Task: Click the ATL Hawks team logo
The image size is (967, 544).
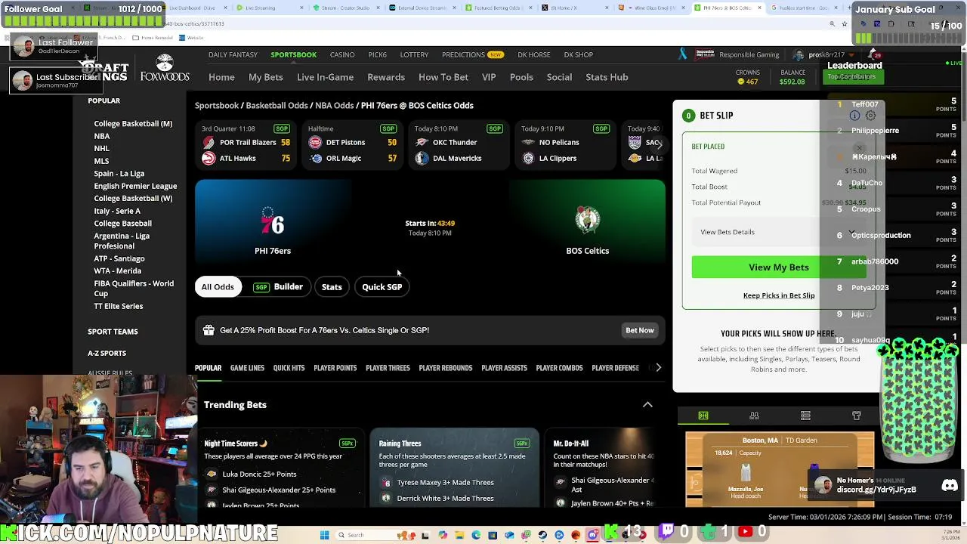Action: pyautogui.click(x=209, y=158)
